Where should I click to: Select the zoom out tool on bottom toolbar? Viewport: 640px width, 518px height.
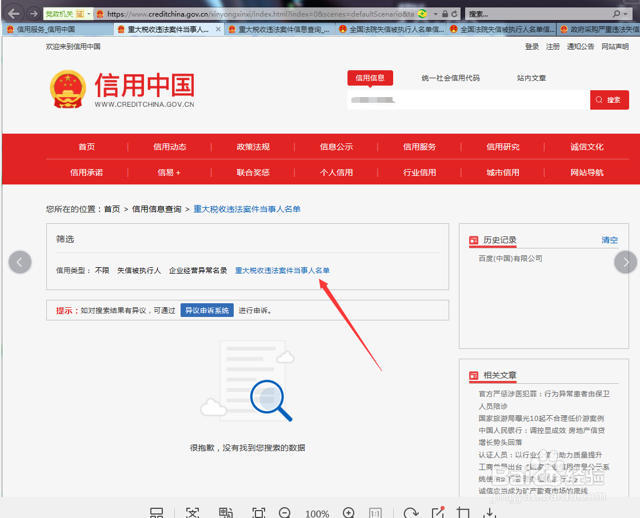coord(284,513)
